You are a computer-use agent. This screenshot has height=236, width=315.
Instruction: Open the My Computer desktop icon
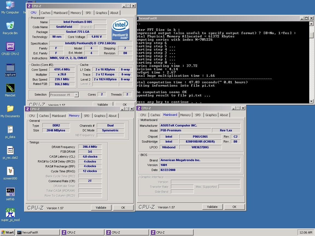pyautogui.click(x=10, y=7)
